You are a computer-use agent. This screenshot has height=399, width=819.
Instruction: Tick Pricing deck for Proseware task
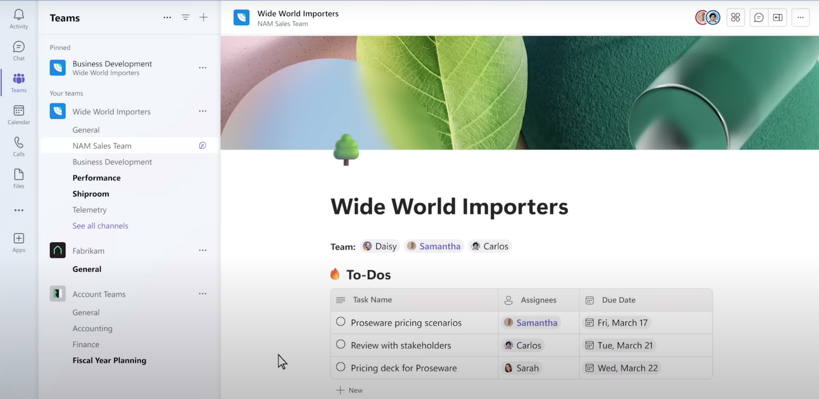(x=341, y=367)
